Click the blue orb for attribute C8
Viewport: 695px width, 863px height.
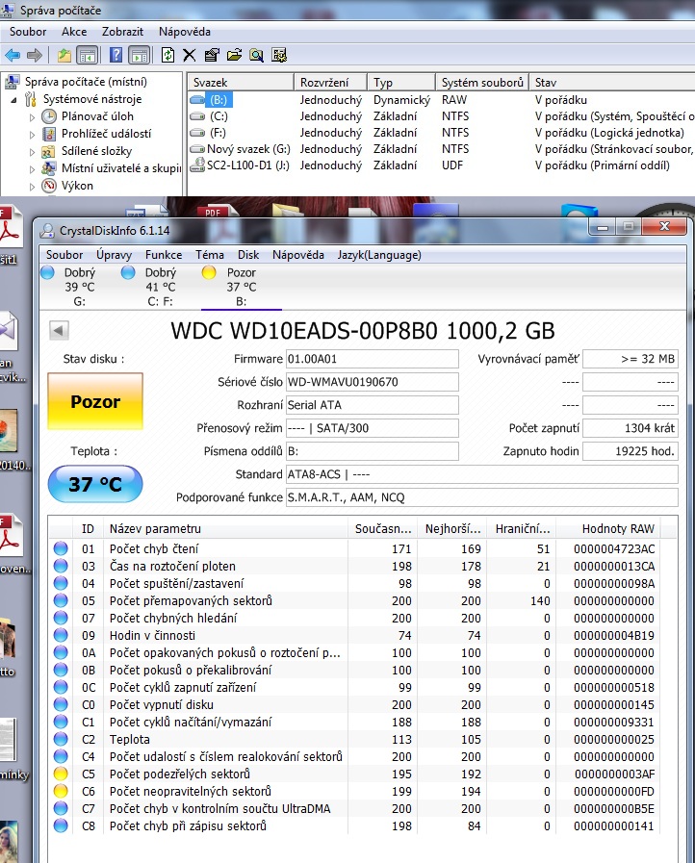tap(61, 825)
